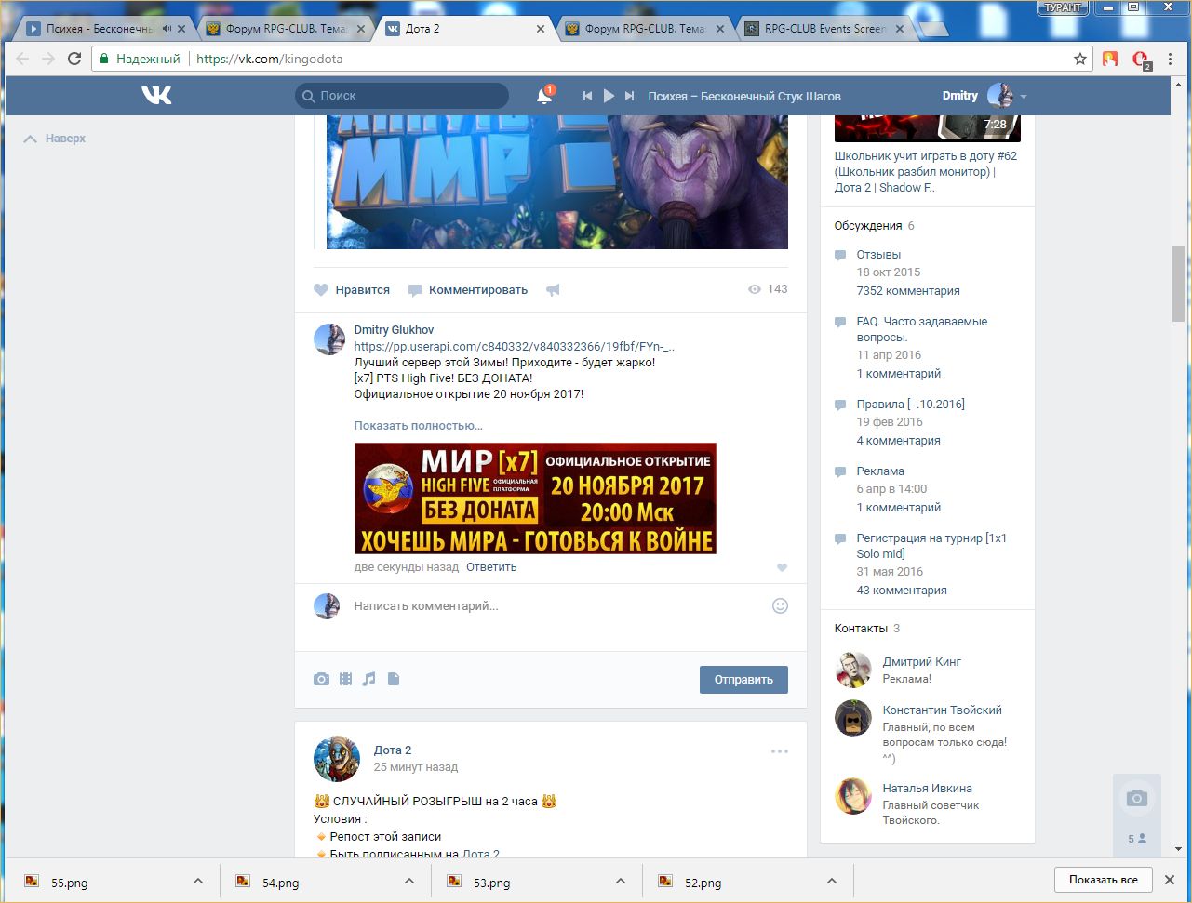The height and width of the screenshot is (903, 1192).
Task: Share the post via megaphone icon
Action: pos(553,290)
